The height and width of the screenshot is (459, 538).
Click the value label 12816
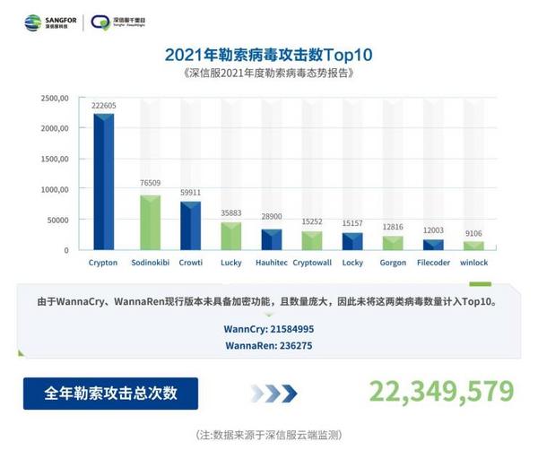pyautogui.click(x=393, y=227)
